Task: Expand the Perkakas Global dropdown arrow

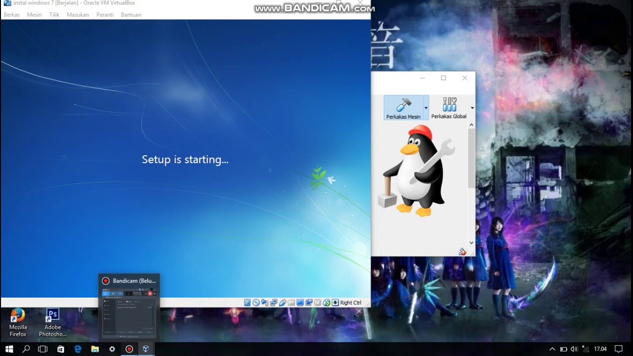Action: pyautogui.click(x=472, y=108)
